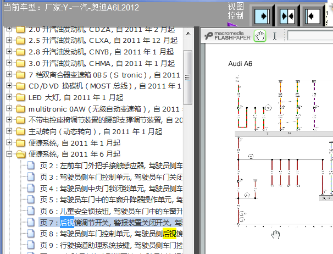Select the FlashPaper text selection tool
Screen dimensions: 333x254
(x=275, y=36)
